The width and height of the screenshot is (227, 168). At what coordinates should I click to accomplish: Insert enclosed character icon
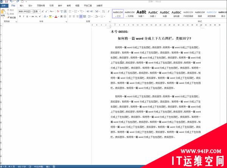tap(65, 17)
